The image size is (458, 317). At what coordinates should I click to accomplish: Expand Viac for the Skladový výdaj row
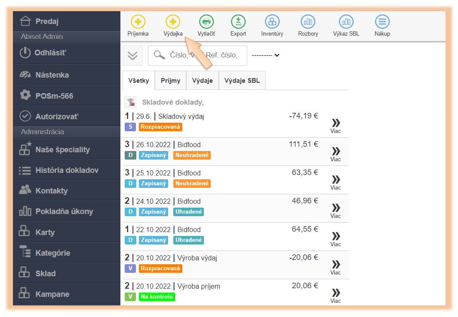click(x=335, y=125)
